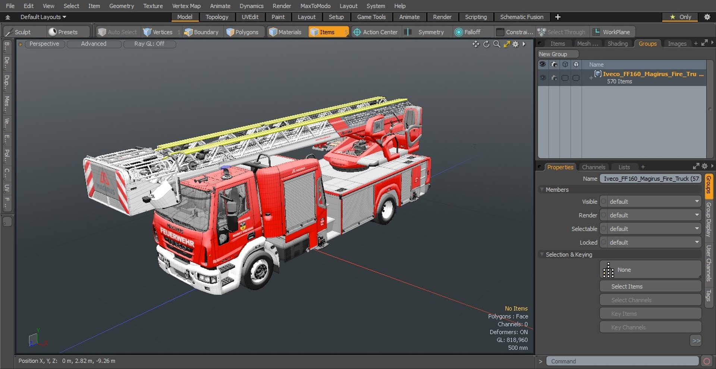Open the Properties panel gear settings

point(704,166)
